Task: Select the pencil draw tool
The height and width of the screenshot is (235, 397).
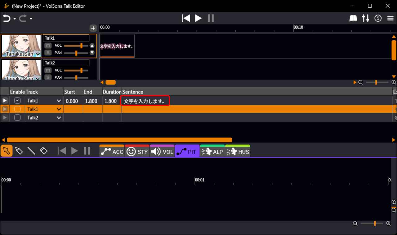Action: click(19, 151)
